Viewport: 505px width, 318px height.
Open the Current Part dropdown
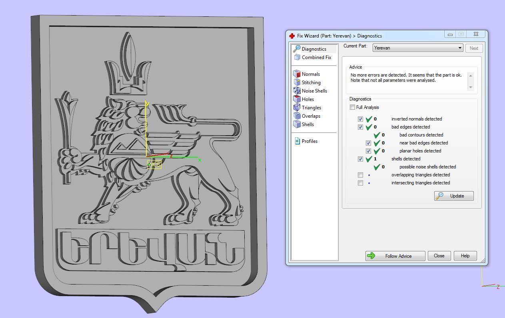(418, 48)
